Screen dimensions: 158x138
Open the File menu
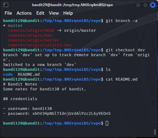pos(8,13)
